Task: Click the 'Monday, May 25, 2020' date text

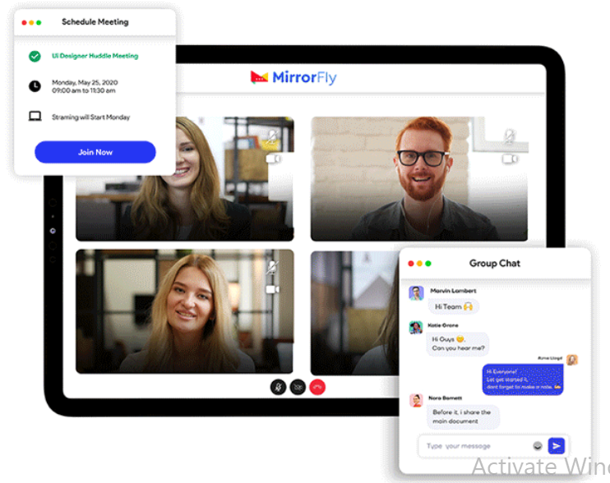Action: coord(85,82)
